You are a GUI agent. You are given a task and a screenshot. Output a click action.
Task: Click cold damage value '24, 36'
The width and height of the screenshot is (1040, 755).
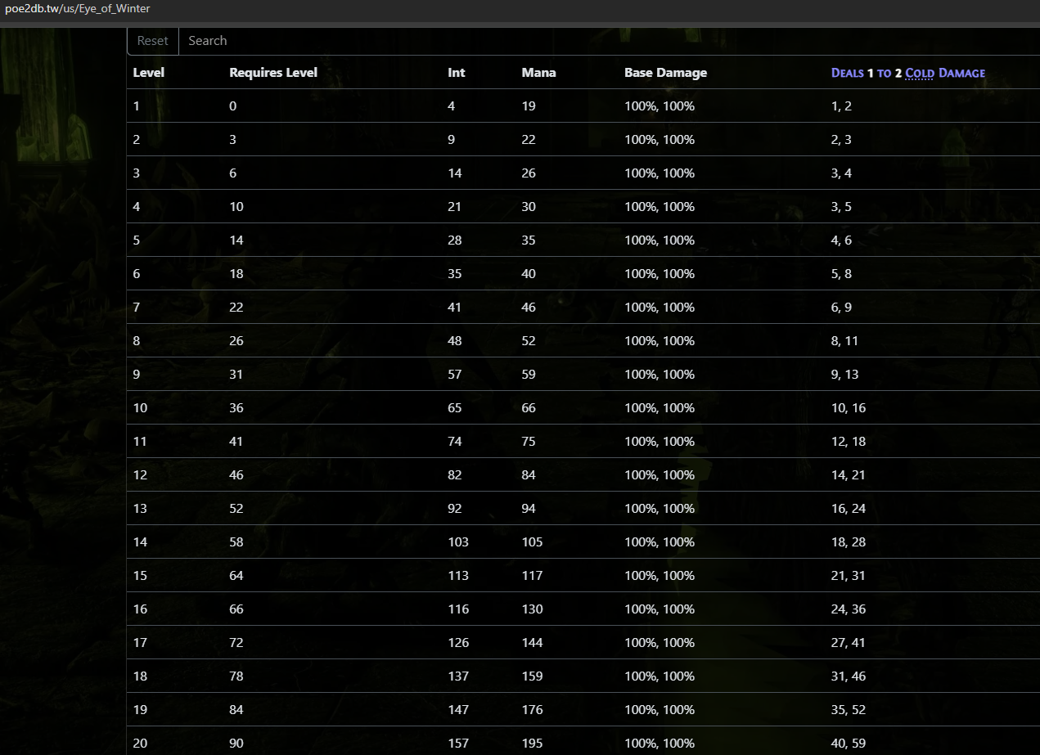849,609
